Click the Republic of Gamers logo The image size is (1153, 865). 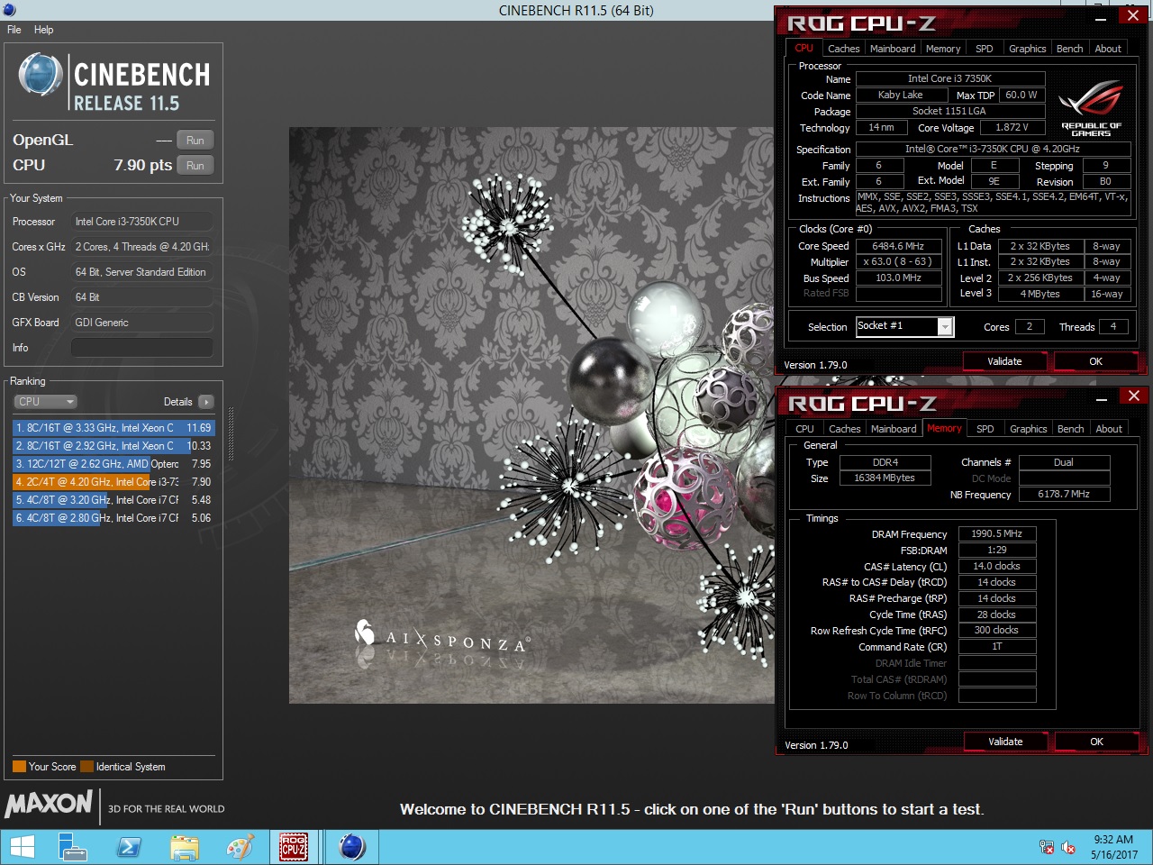1091,108
